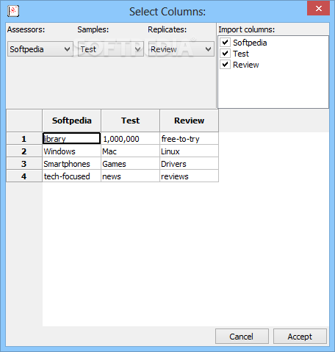This screenshot has width=335, height=352.
Task: Click the application icon in title bar
Action: coord(13,11)
